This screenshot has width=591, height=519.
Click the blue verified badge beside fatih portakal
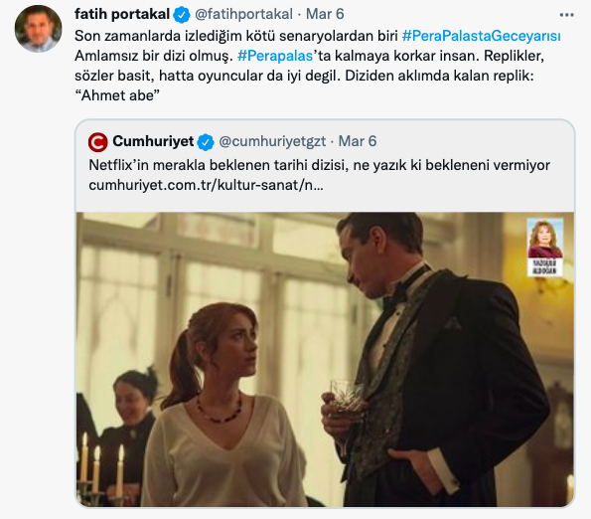click(x=182, y=15)
